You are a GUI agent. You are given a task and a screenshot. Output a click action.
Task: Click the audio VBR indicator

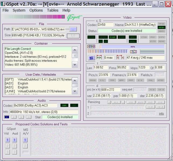pyautogui.click(x=74, y=105)
